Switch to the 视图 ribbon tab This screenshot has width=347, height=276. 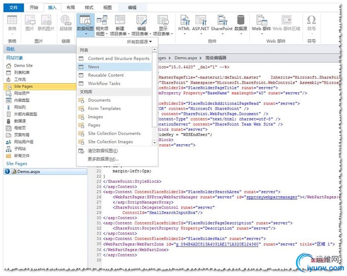click(x=108, y=7)
